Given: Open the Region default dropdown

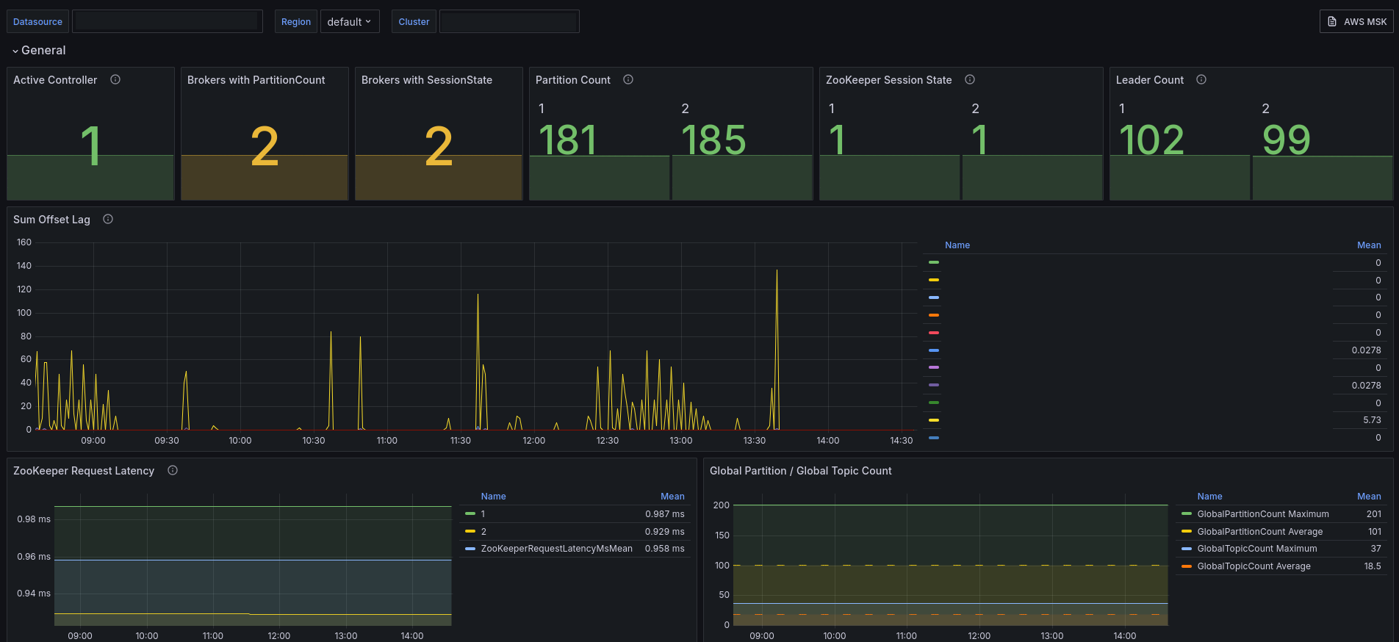Looking at the screenshot, I should click(349, 22).
